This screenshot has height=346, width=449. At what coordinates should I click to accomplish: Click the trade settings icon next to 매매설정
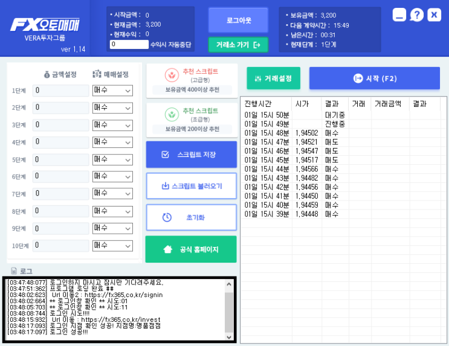click(x=97, y=74)
